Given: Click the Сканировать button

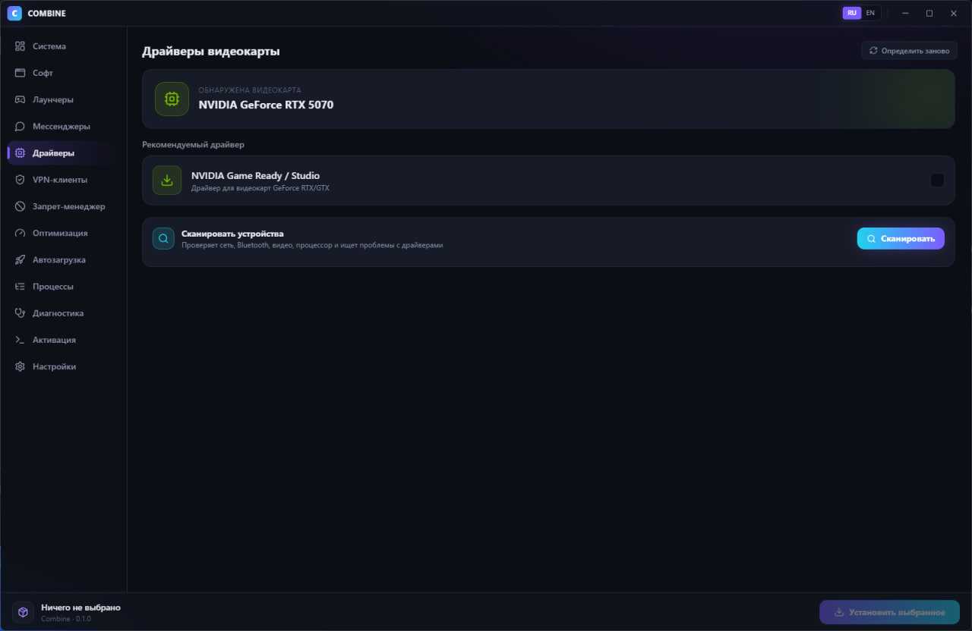Looking at the screenshot, I should coord(901,238).
